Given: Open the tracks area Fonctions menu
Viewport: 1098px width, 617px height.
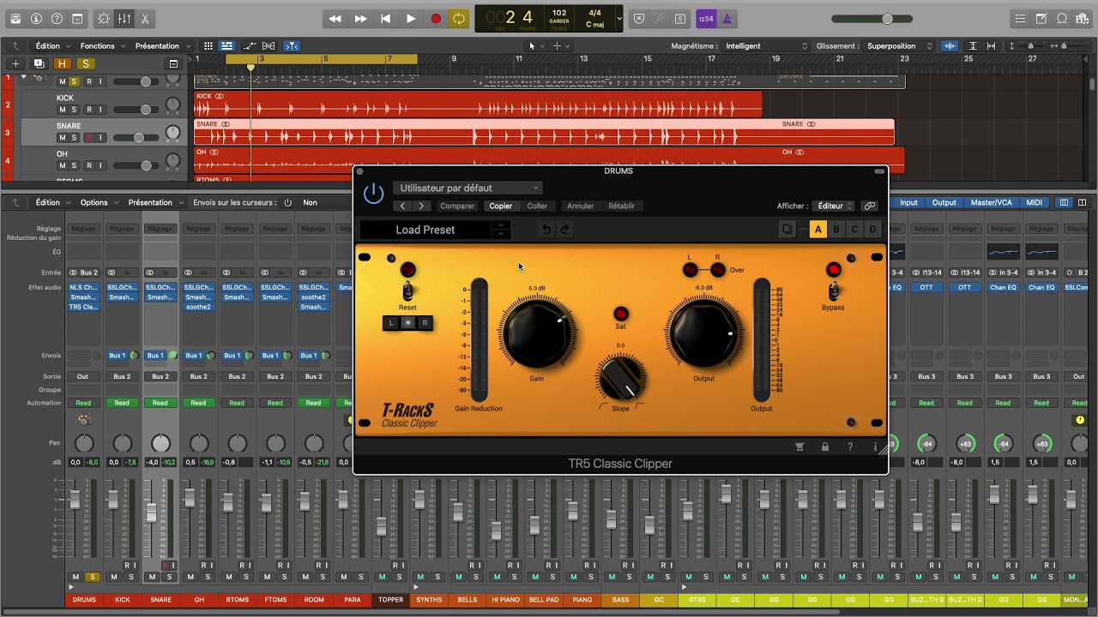Looking at the screenshot, I should pos(100,46).
